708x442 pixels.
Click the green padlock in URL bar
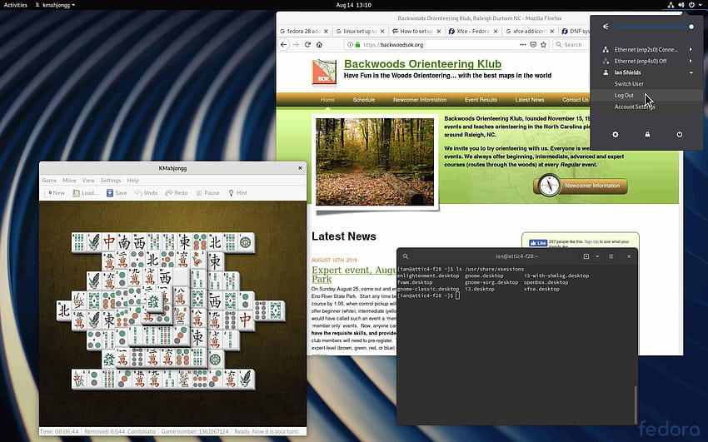tap(357, 45)
